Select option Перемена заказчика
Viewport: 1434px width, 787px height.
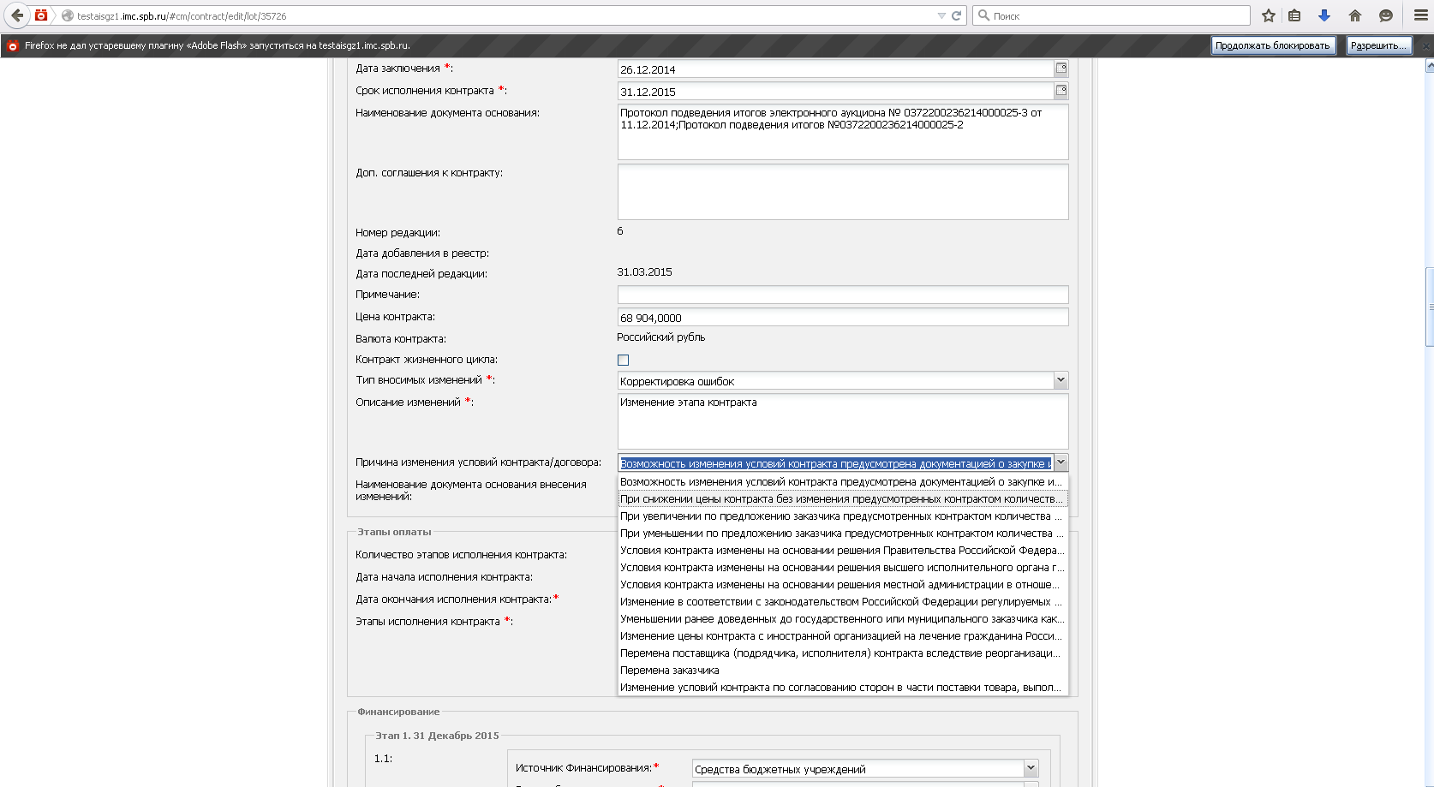843,671
